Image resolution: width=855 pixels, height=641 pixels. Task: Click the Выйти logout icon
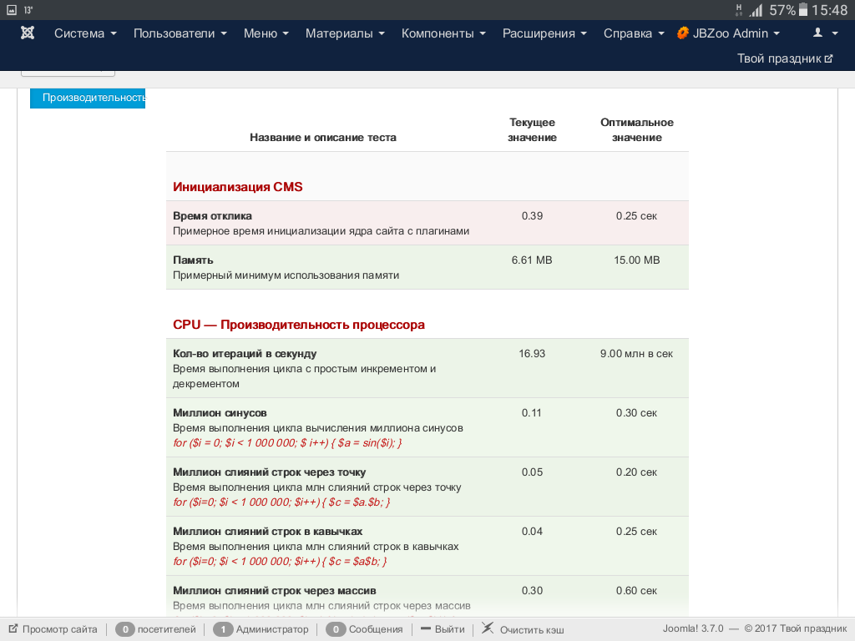point(426,629)
